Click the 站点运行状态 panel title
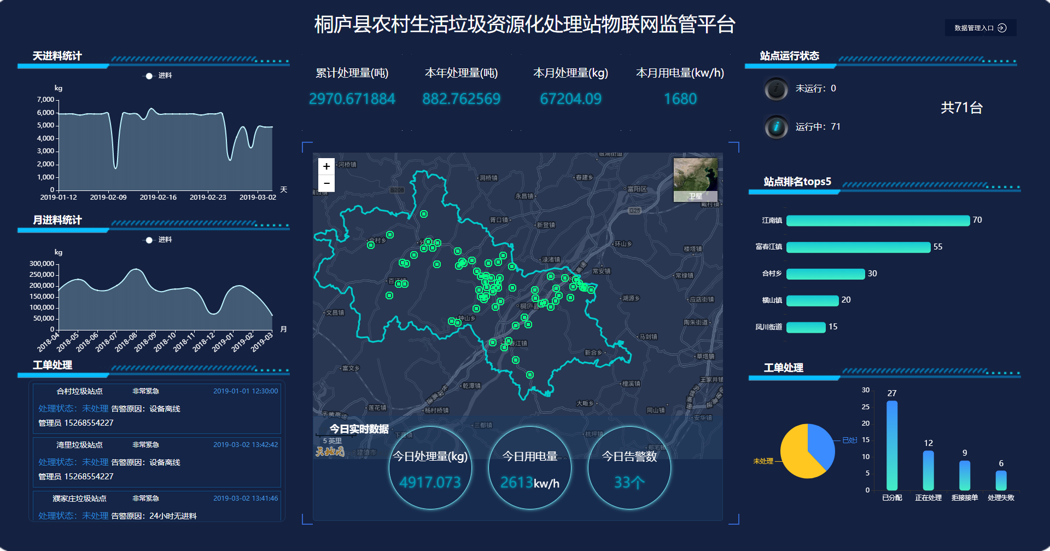The height and width of the screenshot is (551, 1050). (790, 56)
